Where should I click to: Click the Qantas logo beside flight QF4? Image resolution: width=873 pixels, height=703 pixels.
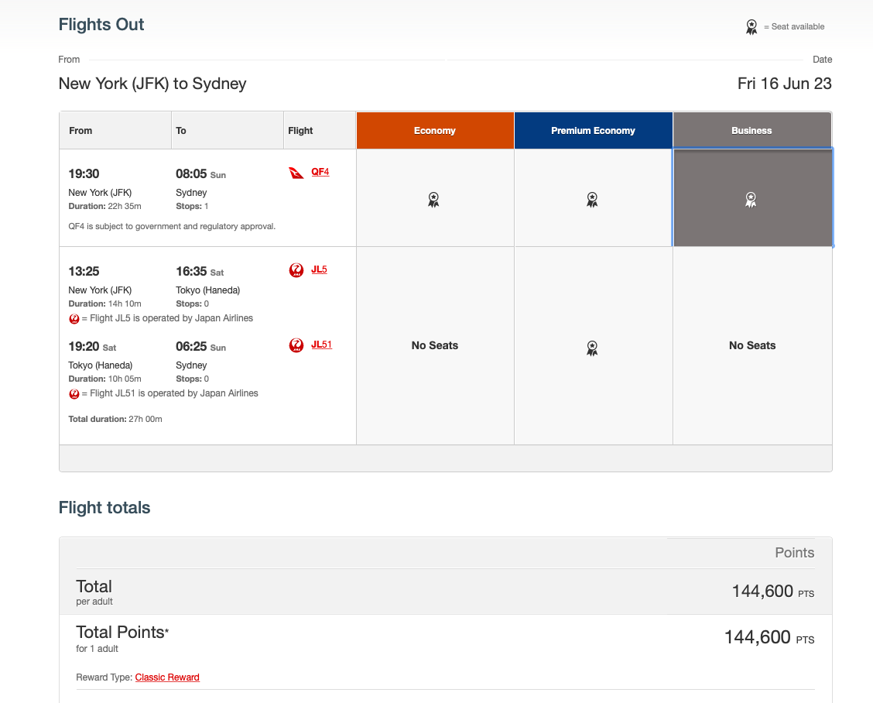tap(296, 172)
